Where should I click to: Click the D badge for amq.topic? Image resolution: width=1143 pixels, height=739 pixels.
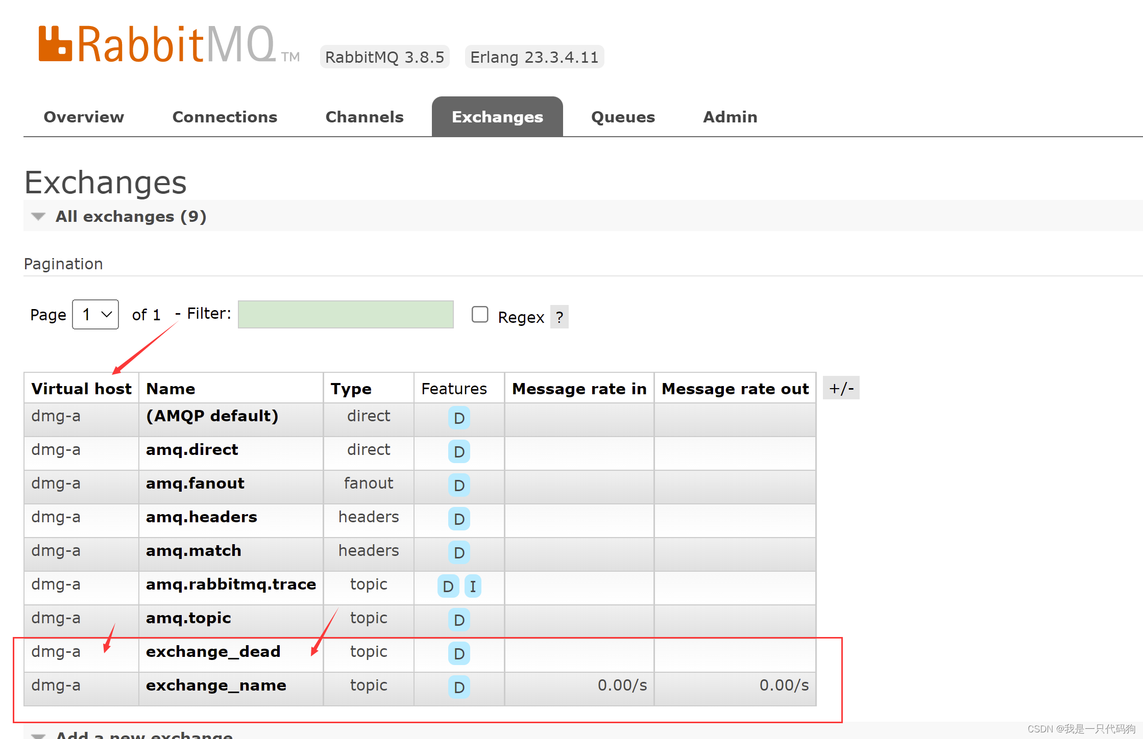(459, 620)
